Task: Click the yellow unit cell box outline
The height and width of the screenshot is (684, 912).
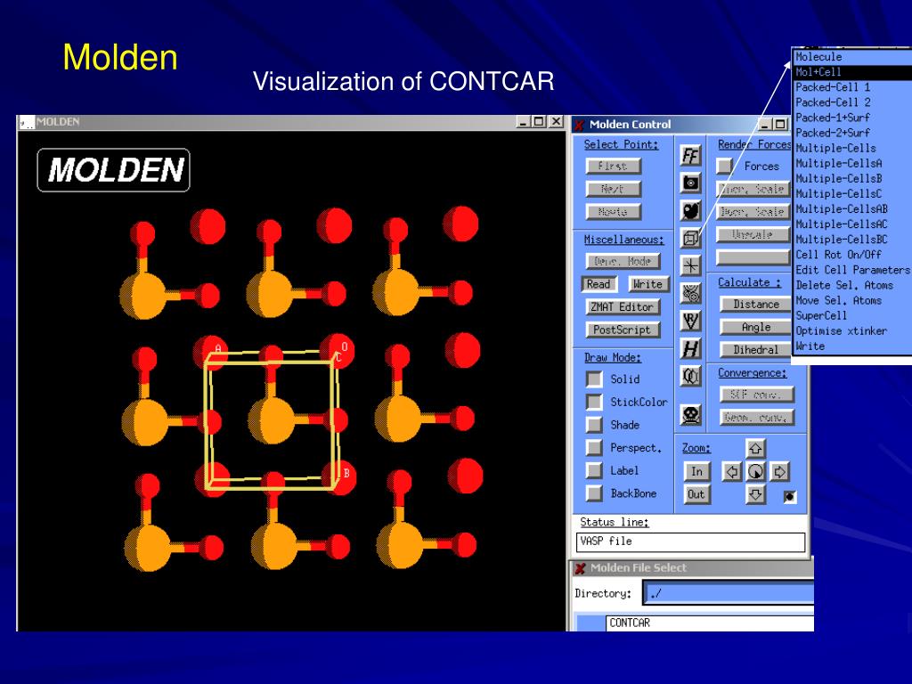Action: coord(271,419)
